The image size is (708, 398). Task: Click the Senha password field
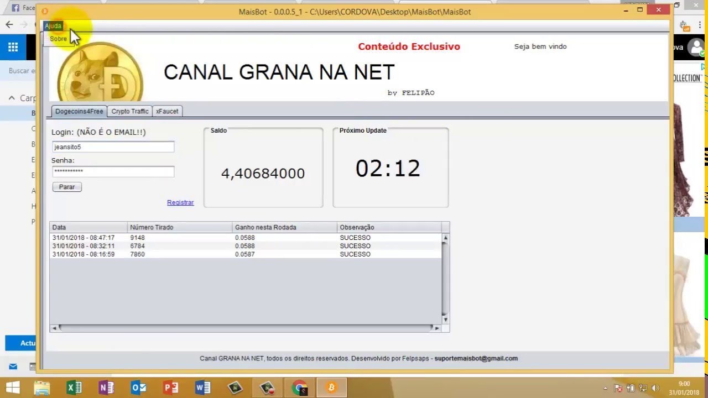click(113, 171)
